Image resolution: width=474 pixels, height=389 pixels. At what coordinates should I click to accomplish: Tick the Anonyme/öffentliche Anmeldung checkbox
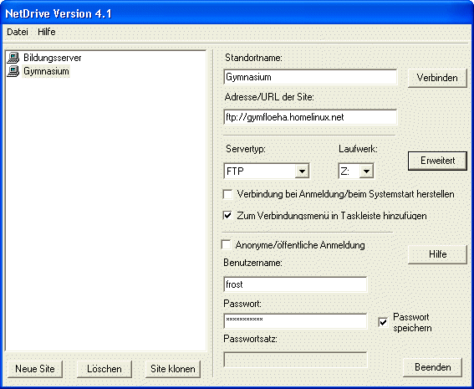coord(226,245)
